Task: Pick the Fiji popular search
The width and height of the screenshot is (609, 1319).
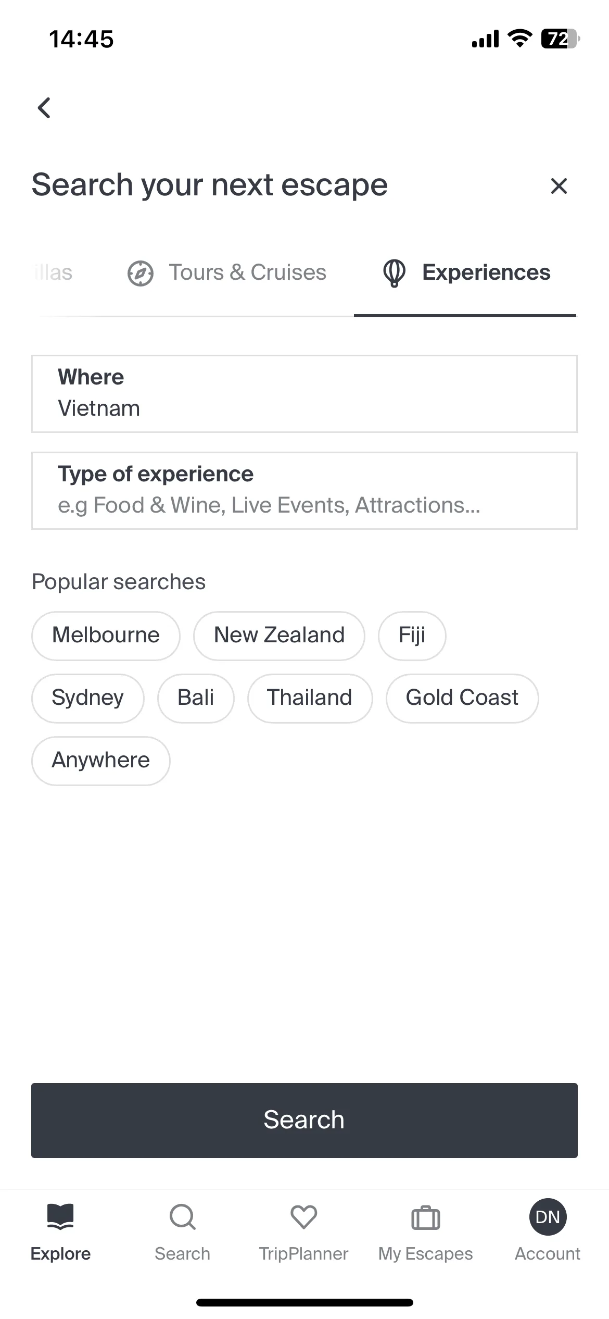Action: (412, 636)
